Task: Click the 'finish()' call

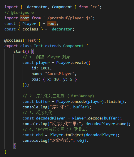Action: click(x=115, y=102)
